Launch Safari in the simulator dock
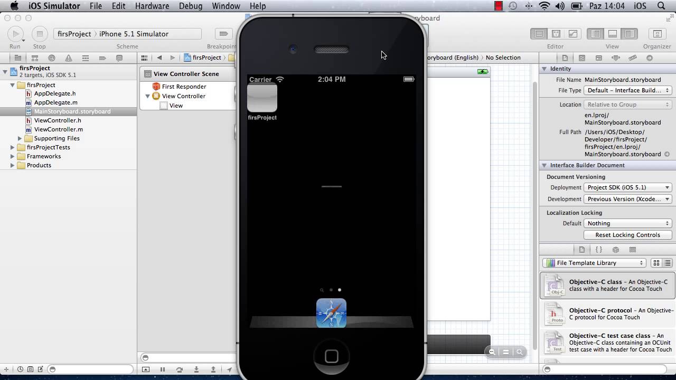The width and height of the screenshot is (676, 380). pyautogui.click(x=331, y=313)
